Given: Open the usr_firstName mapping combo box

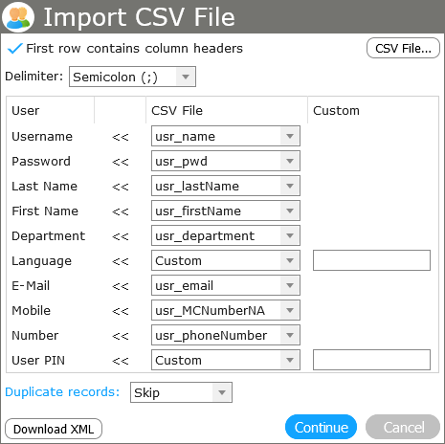Looking at the screenshot, I should click(226, 211).
